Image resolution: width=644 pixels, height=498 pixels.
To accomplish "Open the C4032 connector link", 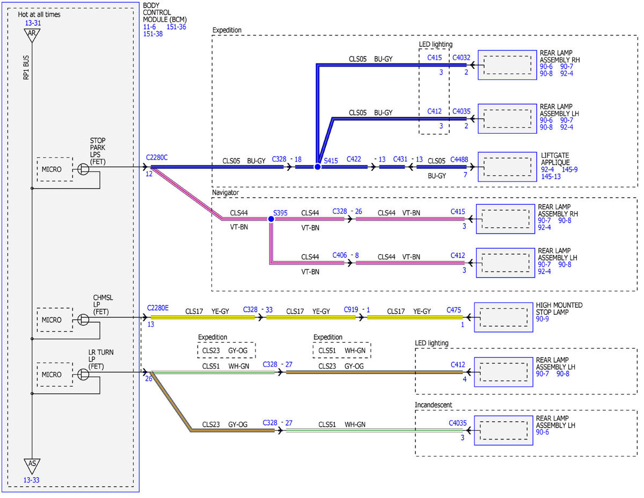I will click(x=462, y=57).
